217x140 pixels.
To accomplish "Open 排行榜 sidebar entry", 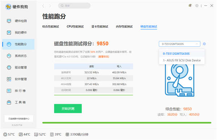I will pyautogui.click(x=18, y=91).
